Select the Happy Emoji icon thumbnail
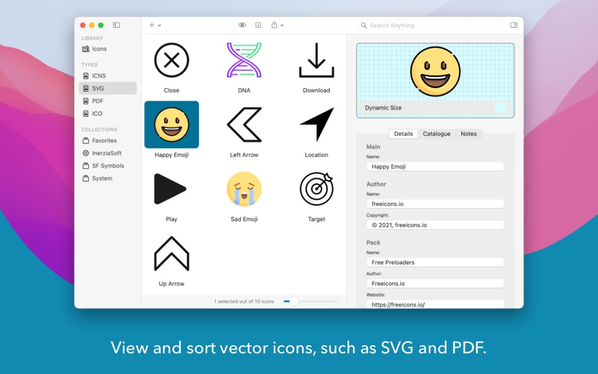The image size is (598, 374). coord(172,125)
